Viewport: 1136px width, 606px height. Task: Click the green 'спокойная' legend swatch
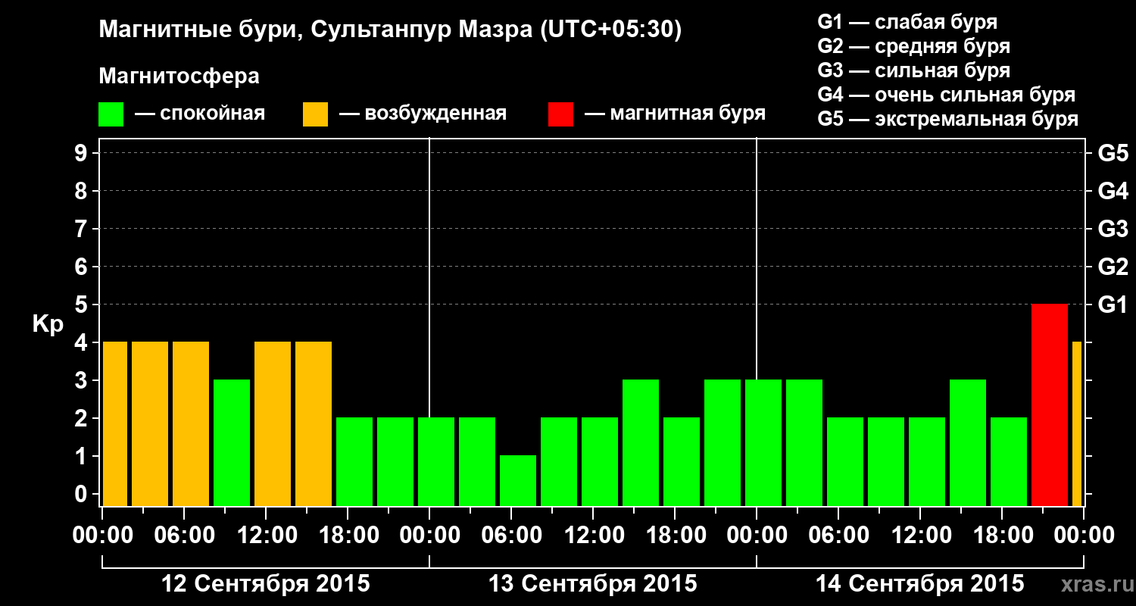[x=111, y=114]
